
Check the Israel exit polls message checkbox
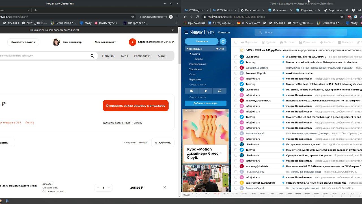click(236, 62)
